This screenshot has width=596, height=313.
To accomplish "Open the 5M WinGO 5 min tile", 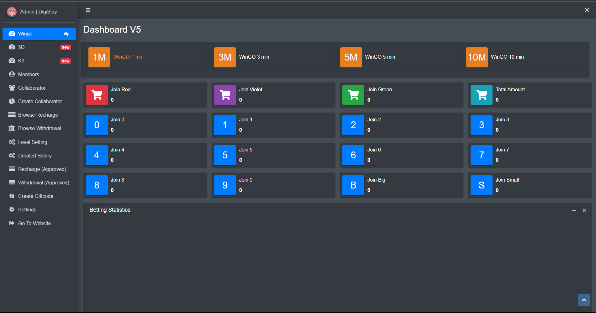I will (x=351, y=57).
